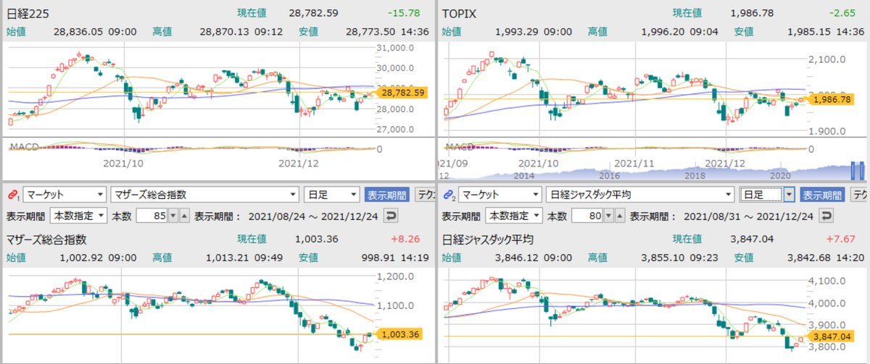
Task: Click the 日経225 open price 28,836.05
Action: (79, 31)
